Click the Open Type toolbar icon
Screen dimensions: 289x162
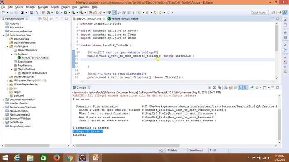point(90,13)
